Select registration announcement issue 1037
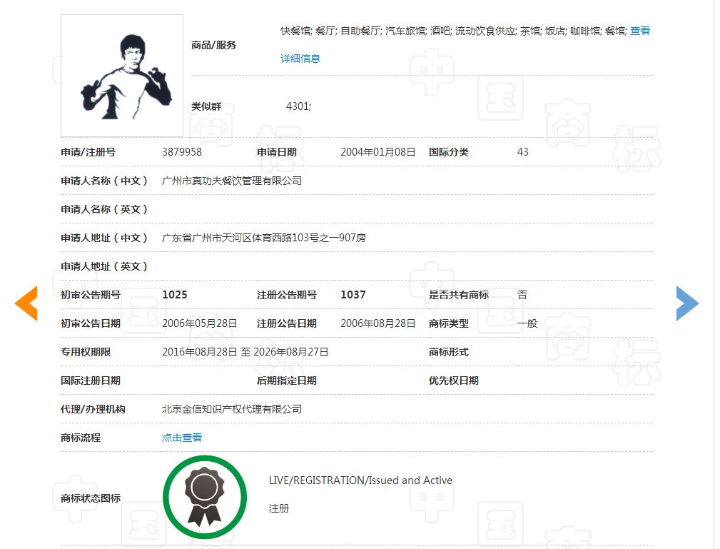 pyautogui.click(x=353, y=294)
